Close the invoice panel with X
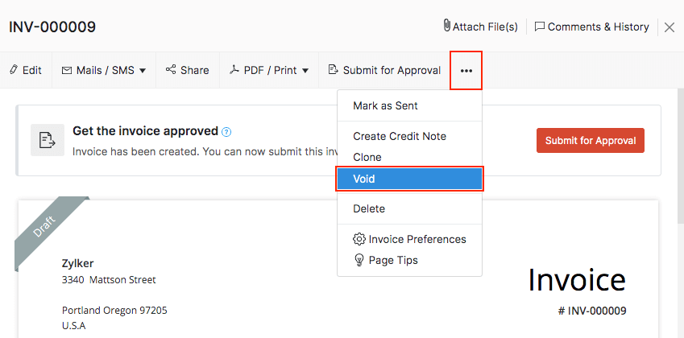This screenshot has height=338, width=684. coord(669,27)
